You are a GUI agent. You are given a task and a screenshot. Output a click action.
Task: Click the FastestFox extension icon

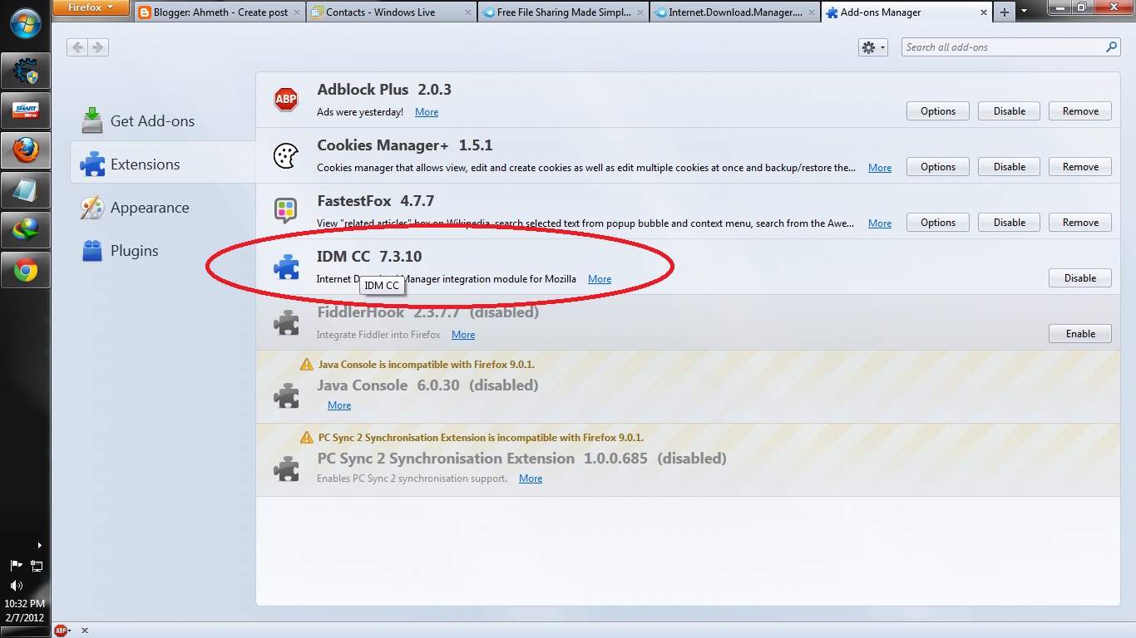pos(286,211)
